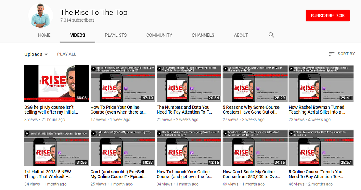Image resolution: width=361 pixels, height=190 pixels.
Task: Open the 25:29 Episode #22 thumbnail
Action: (255, 83)
